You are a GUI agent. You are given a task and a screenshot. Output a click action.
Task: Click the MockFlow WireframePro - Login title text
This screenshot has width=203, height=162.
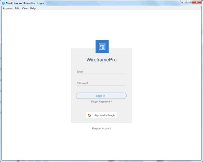point(25,3)
